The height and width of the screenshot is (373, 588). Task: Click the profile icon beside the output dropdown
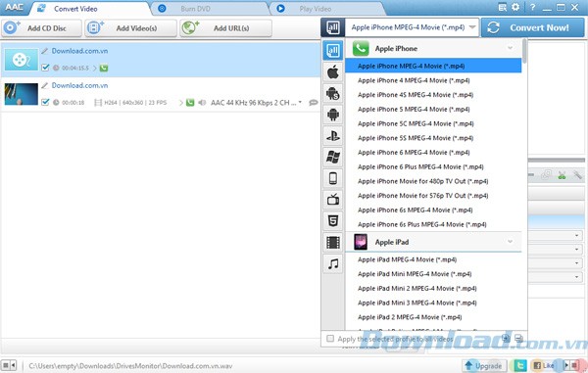pyautogui.click(x=332, y=27)
